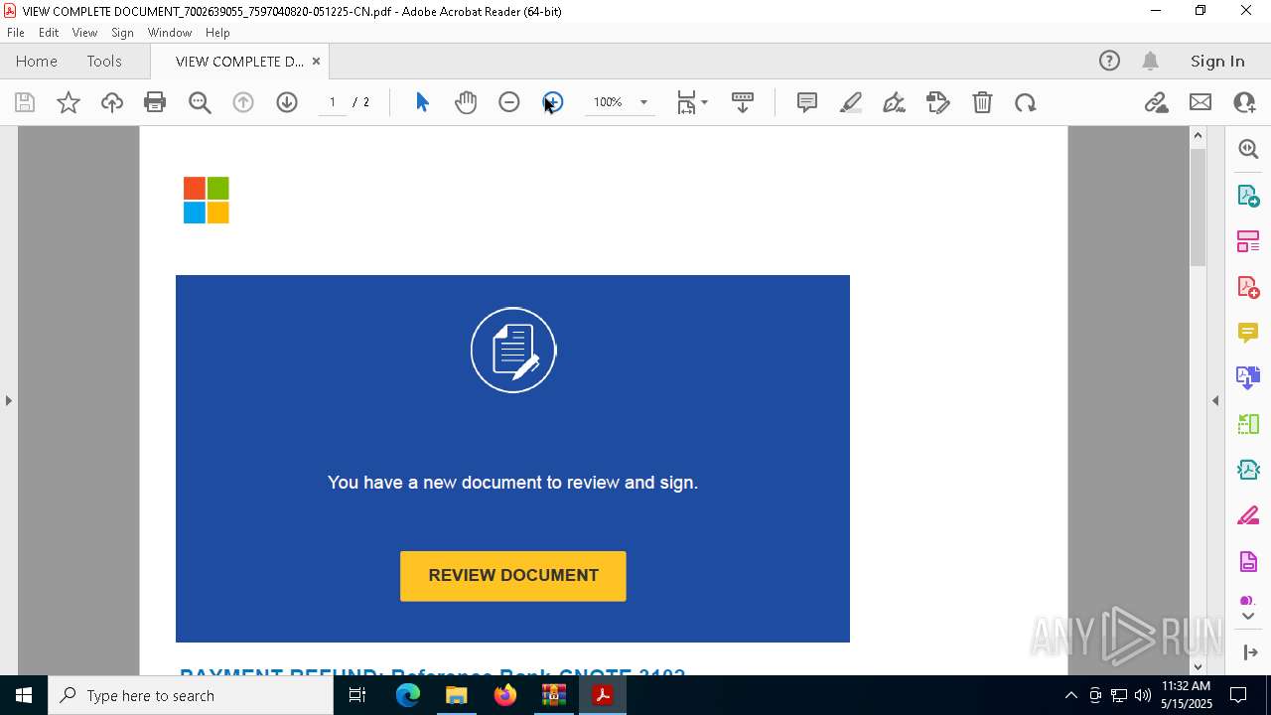The width and height of the screenshot is (1271, 715).
Task: Go to next page arrow
Action: click(287, 102)
